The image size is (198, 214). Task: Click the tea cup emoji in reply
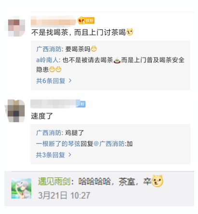tap(117, 60)
